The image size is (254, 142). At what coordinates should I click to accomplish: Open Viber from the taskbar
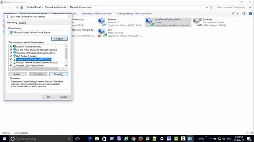point(119,138)
